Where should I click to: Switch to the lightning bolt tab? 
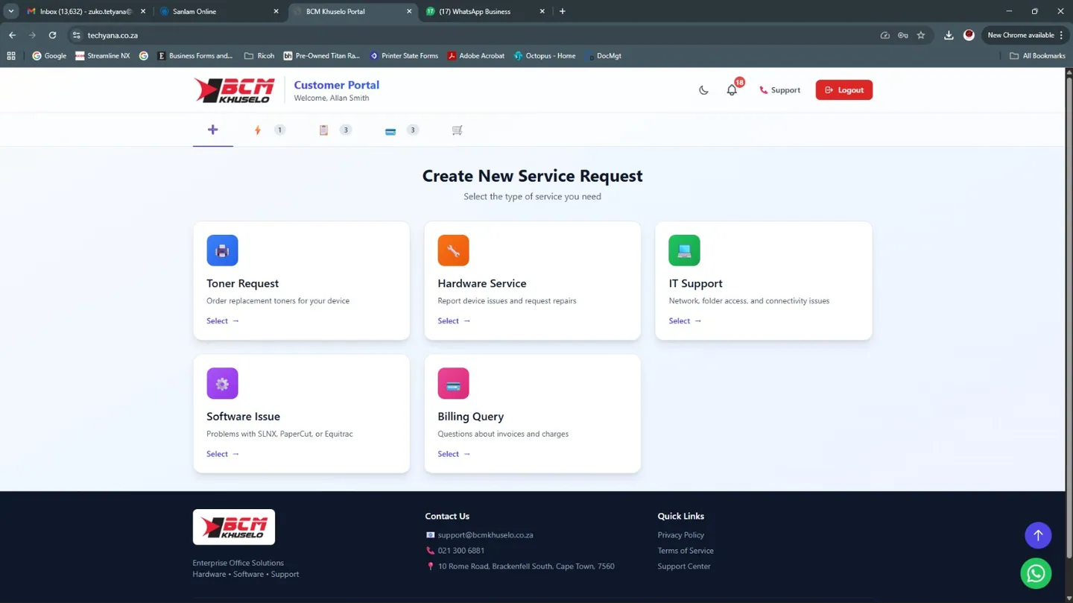[269, 130]
